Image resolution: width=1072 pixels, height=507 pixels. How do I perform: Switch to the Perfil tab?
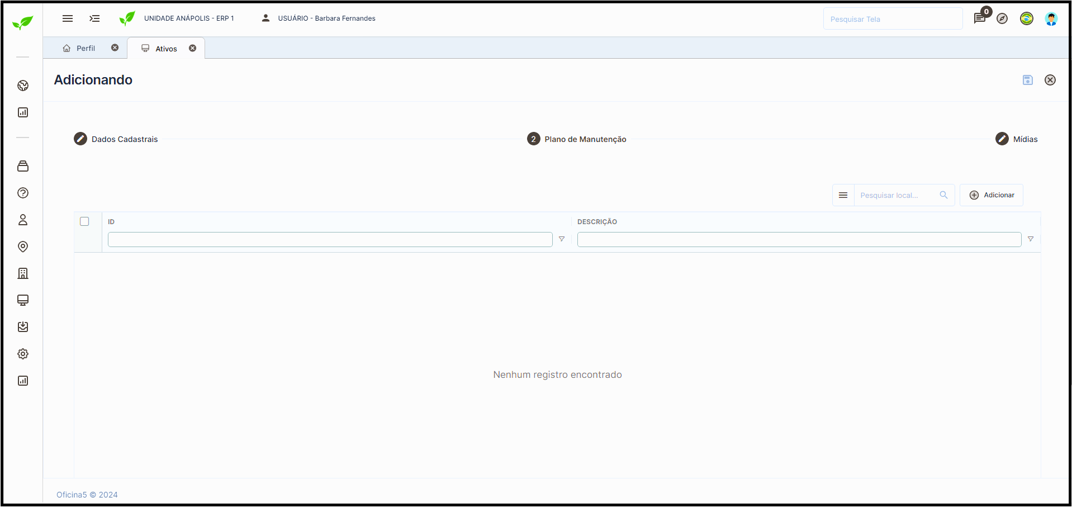(86, 49)
